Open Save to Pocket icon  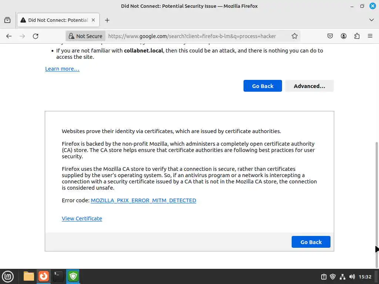pos(330,36)
